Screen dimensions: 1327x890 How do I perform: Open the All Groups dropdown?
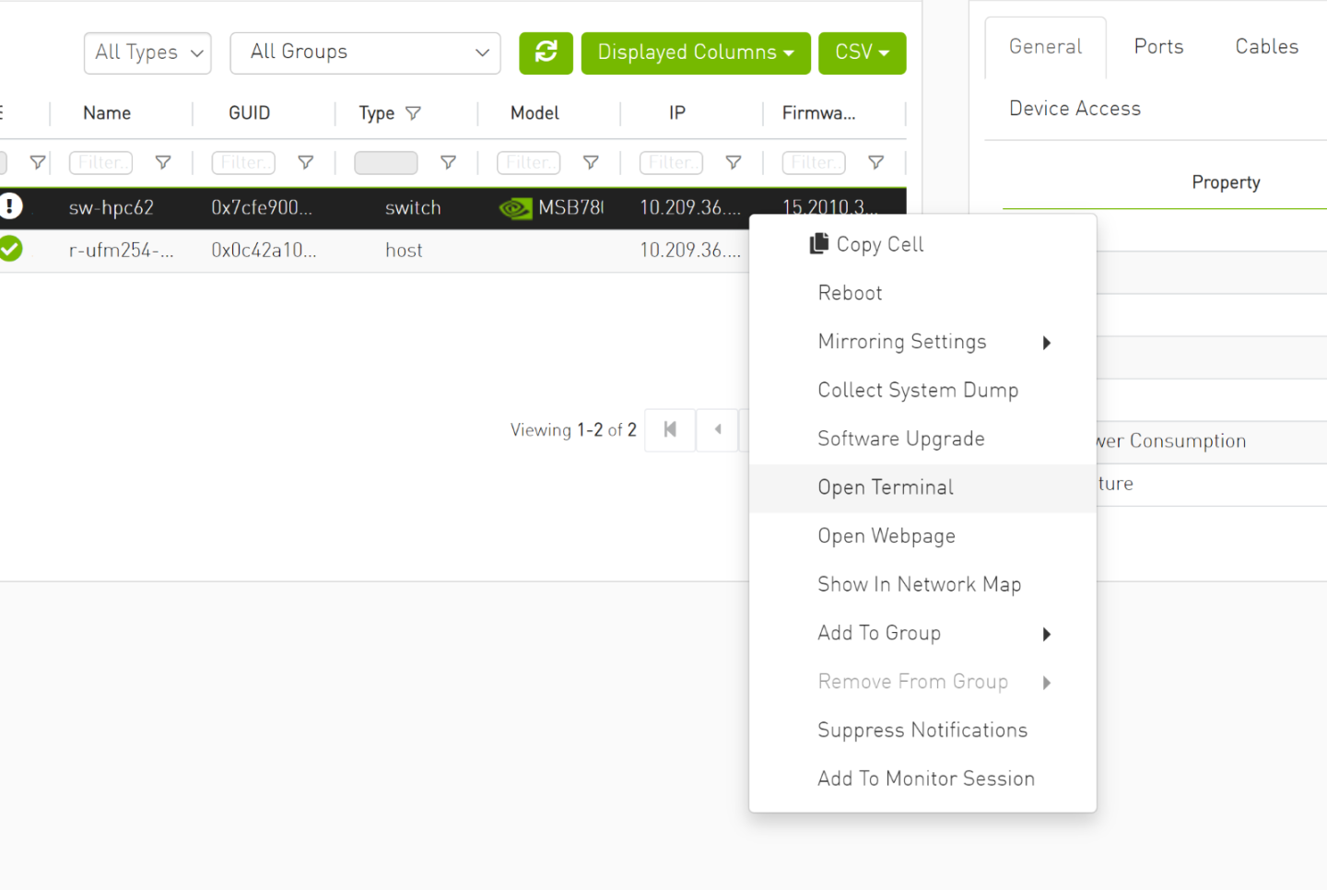(x=365, y=53)
